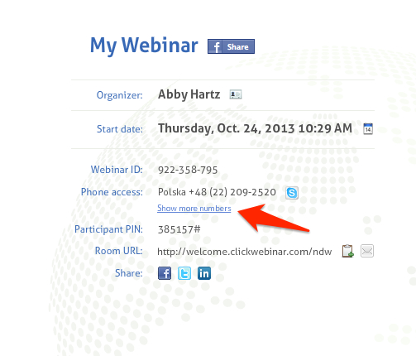Share the webinar on Twitter
The image size is (416, 356).
184,273
